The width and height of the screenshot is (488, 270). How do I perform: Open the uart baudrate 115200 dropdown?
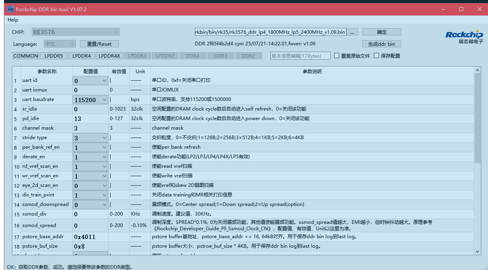tap(104, 100)
